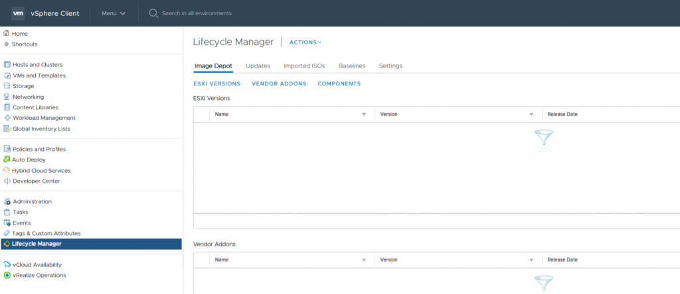The image size is (680, 294).
Task: Focus the Search in all environments field
Action: (197, 13)
